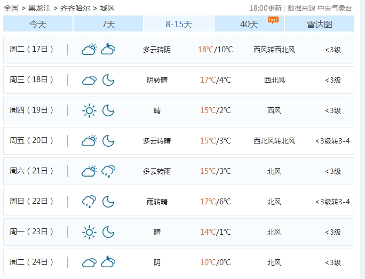This screenshot has width=365, height=279.
Task: Switch to the 7天 forecast tab
Action: pyautogui.click(x=108, y=23)
